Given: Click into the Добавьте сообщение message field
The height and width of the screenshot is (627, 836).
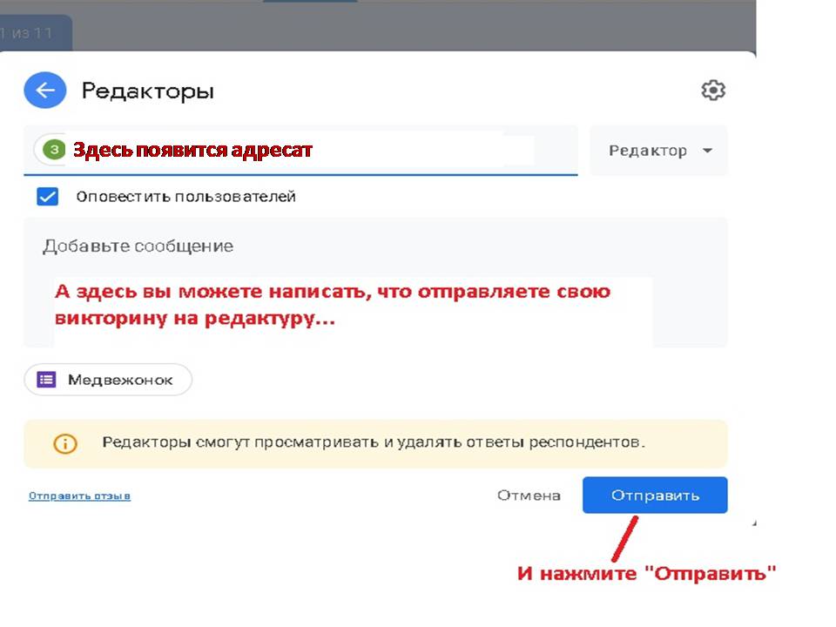Looking at the screenshot, I should (x=375, y=282).
